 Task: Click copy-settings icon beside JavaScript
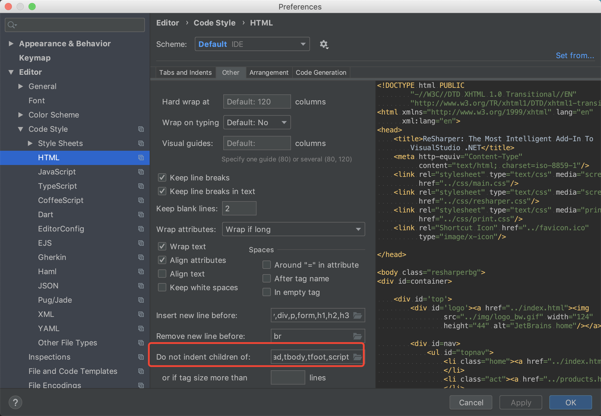click(141, 172)
